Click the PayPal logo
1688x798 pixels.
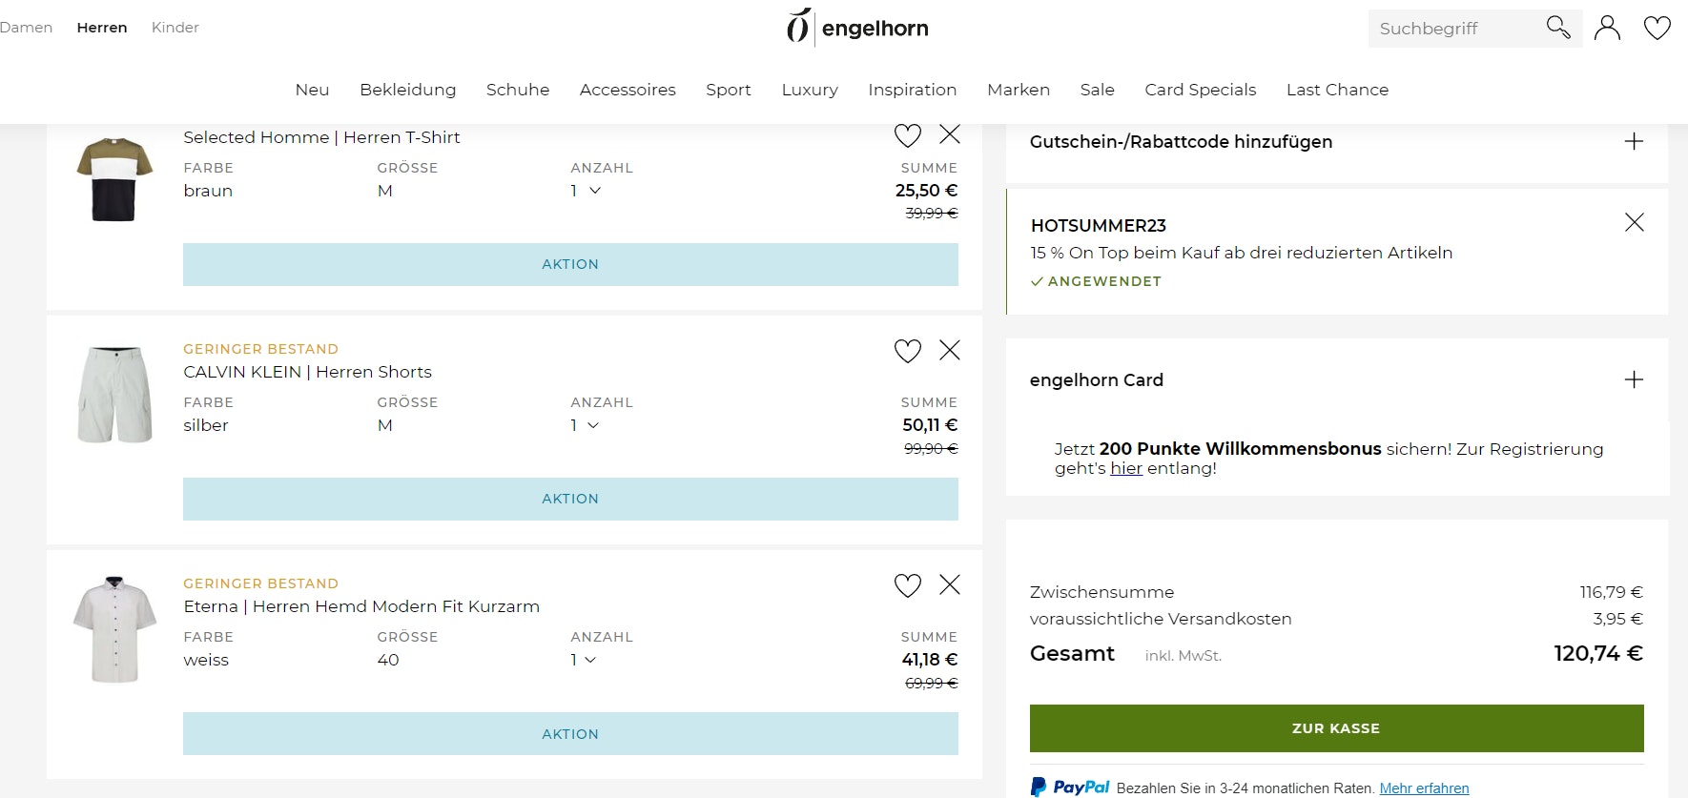(1070, 788)
